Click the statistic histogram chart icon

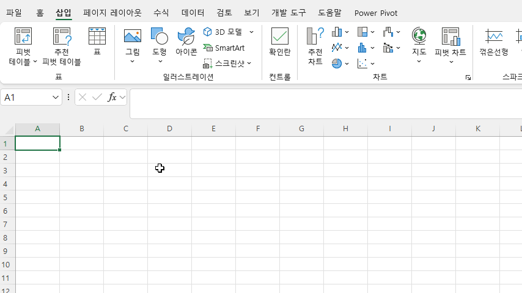pos(362,48)
